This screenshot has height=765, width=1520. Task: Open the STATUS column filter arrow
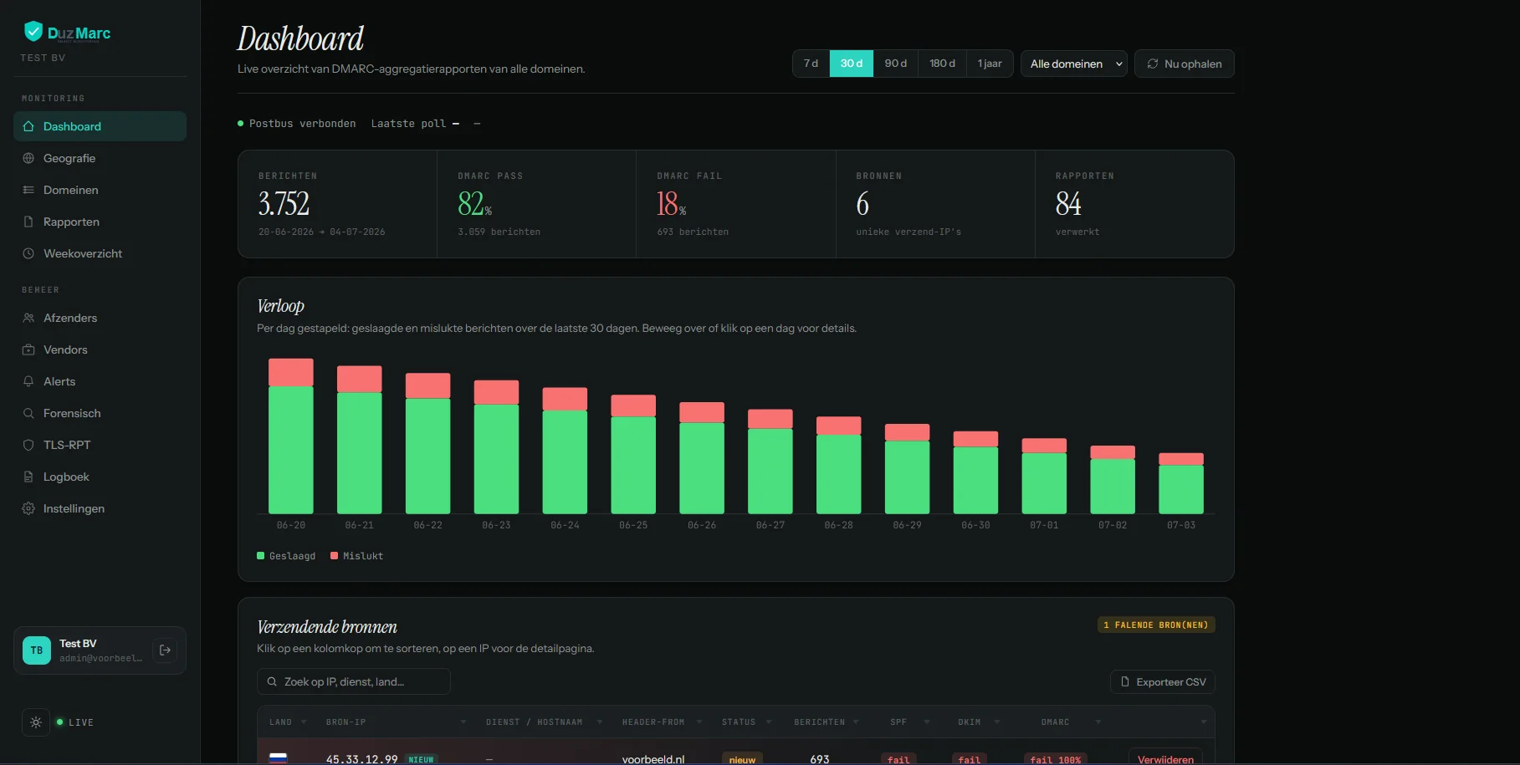click(769, 722)
